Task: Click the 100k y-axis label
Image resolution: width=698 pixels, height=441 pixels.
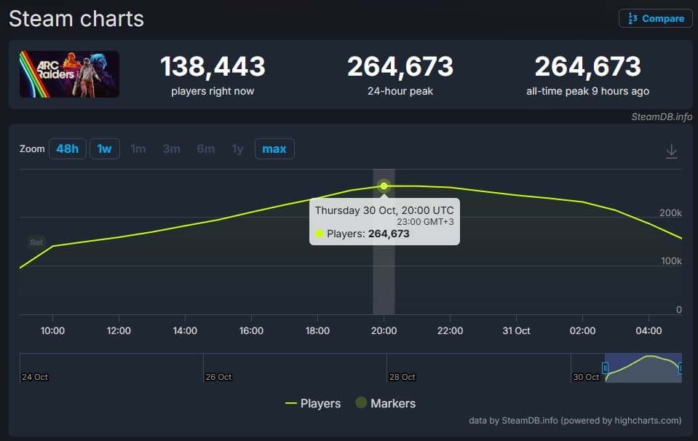Action: (x=671, y=261)
